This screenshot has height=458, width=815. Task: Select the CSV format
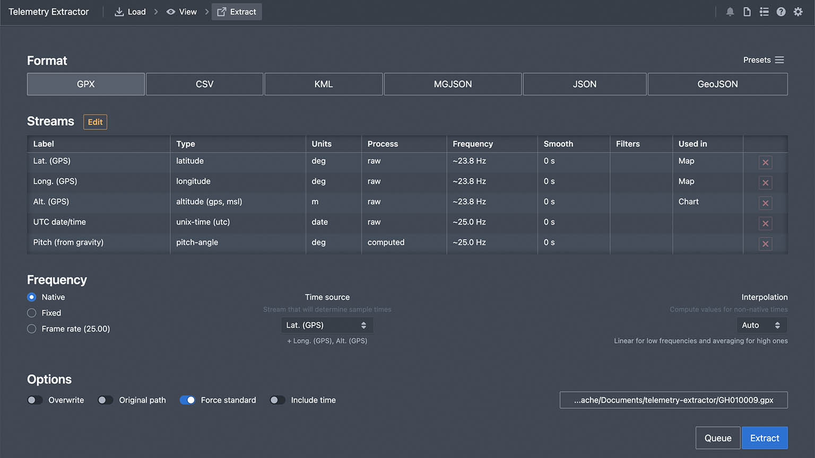[205, 84]
